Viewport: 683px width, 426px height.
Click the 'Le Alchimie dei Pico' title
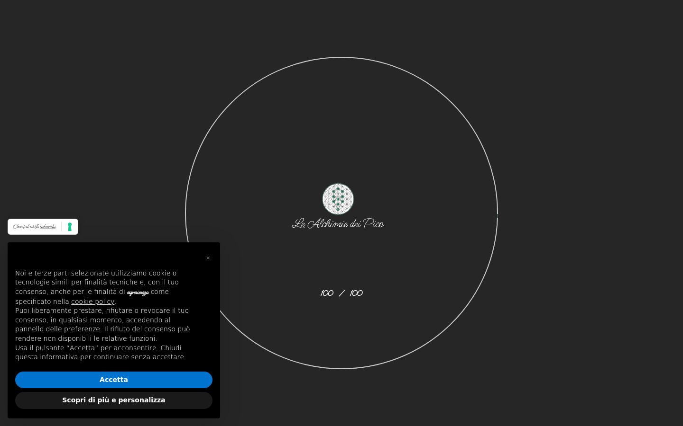tap(338, 224)
